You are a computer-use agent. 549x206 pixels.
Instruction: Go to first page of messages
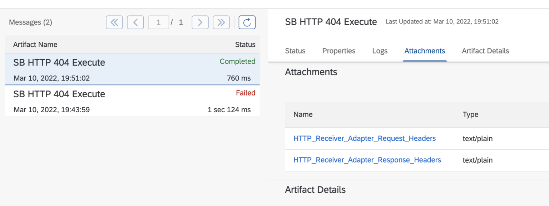coord(114,22)
